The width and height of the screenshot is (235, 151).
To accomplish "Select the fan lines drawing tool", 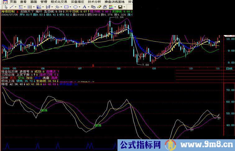I will 39,7.
